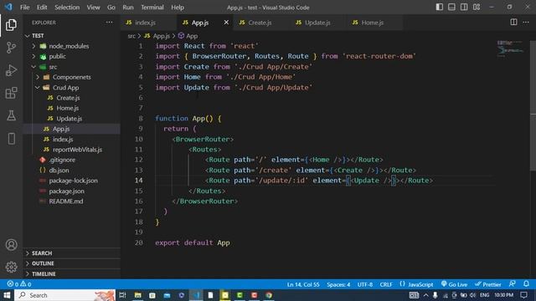
Task: Collapse the src folder
Action: pyautogui.click(x=33, y=67)
